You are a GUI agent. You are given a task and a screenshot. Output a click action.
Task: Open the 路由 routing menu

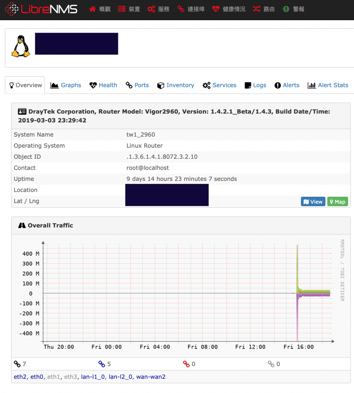[x=264, y=9]
